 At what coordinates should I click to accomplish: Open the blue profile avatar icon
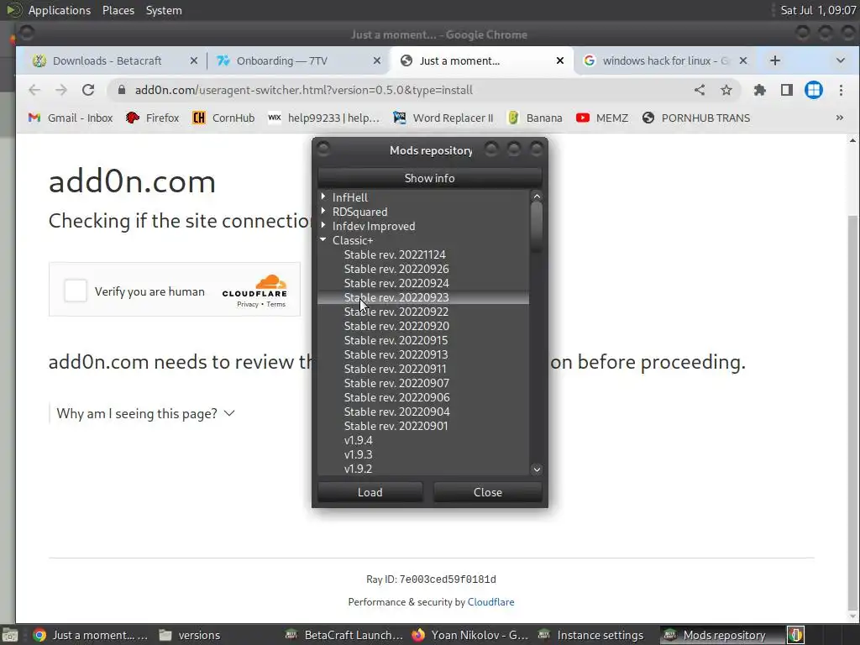tap(813, 90)
